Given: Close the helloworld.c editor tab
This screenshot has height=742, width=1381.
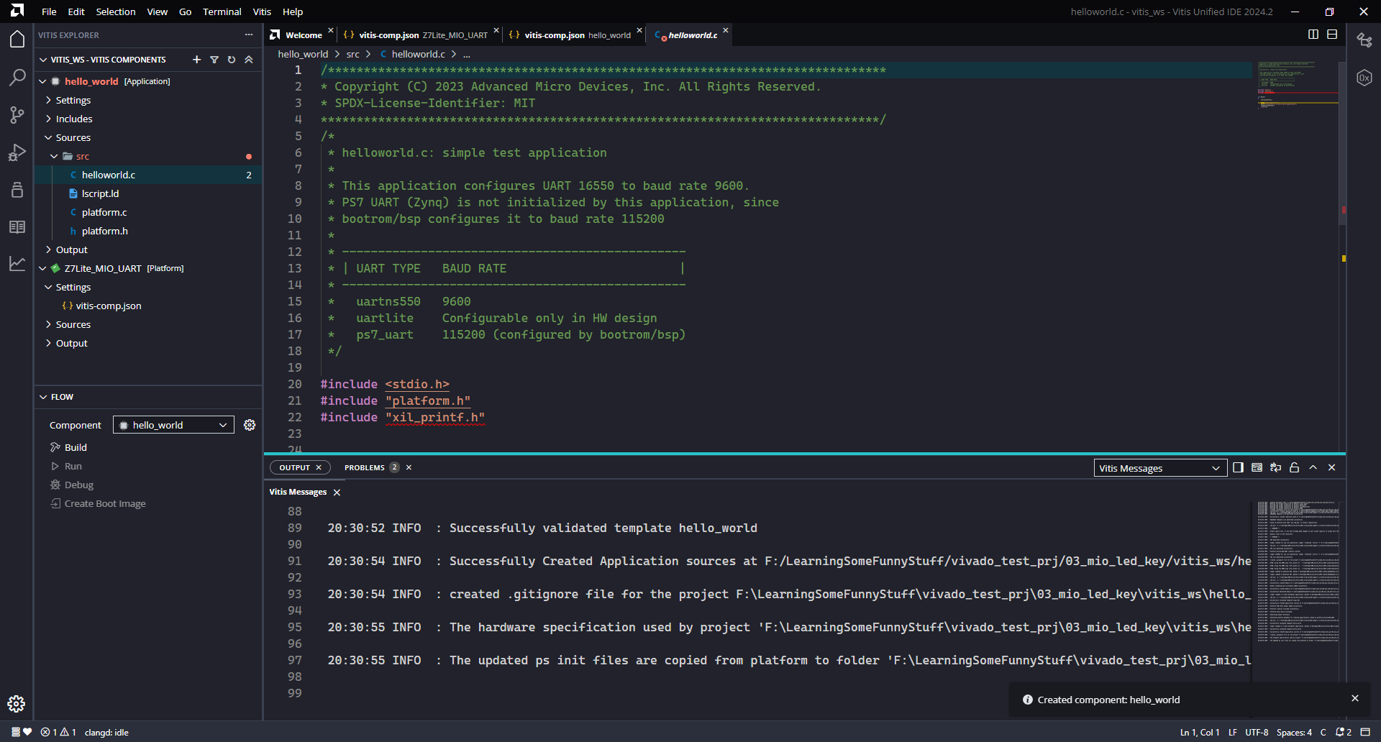Looking at the screenshot, I should [x=726, y=30].
